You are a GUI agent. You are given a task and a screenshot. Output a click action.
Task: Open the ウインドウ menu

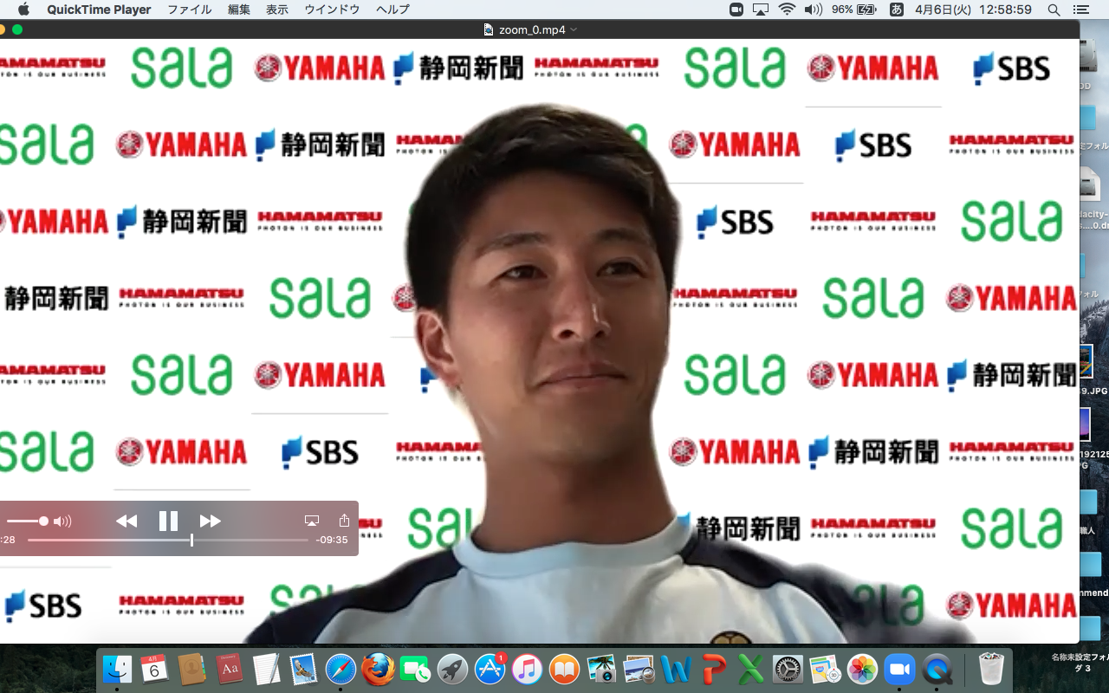click(332, 10)
